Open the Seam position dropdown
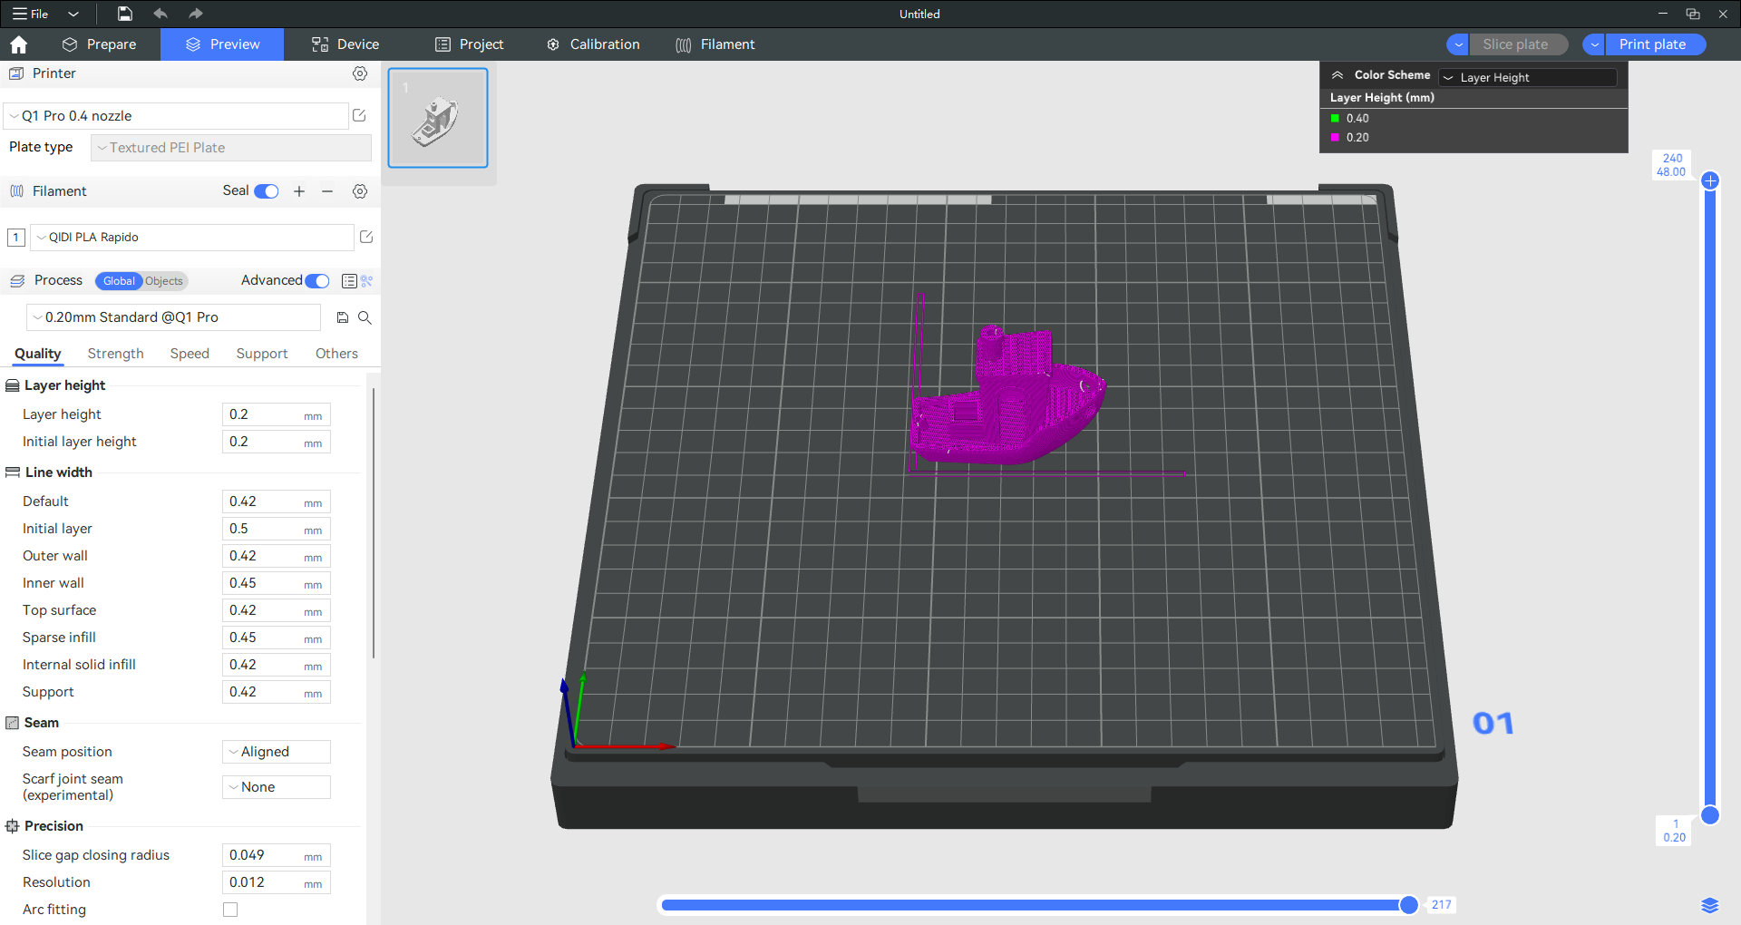 click(x=277, y=752)
